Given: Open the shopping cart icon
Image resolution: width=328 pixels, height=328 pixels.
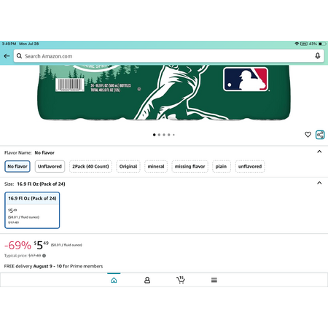Looking at the screenshot, I should click(x=181, y=280).
